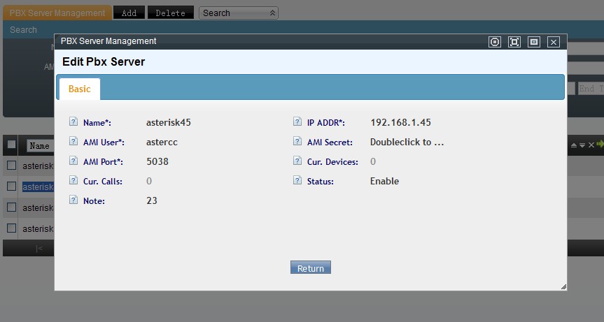Click the Add button
The height and width of the screenshot is (322, 604).
coord(129,13)
